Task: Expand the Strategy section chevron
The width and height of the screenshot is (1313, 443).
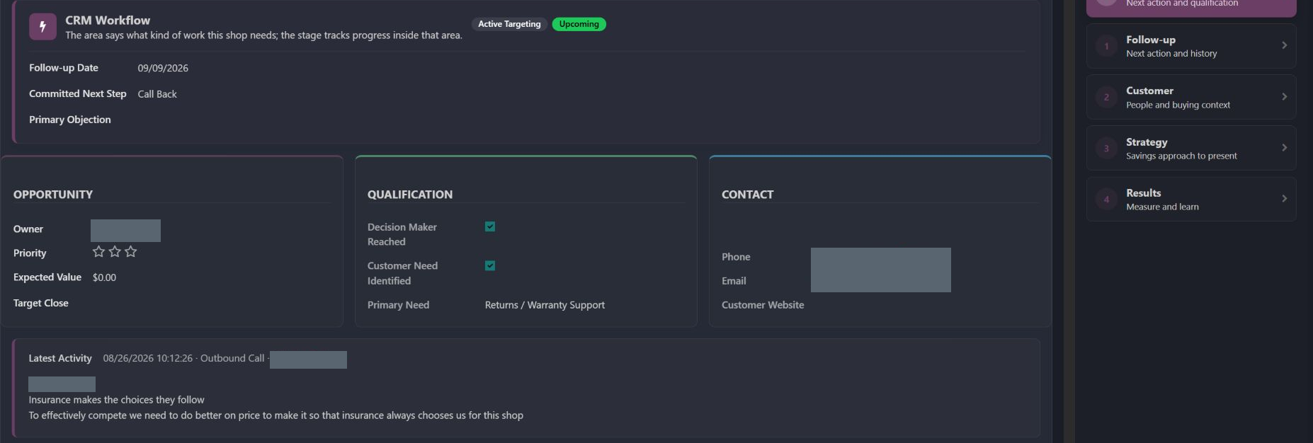Action: click(1284, 147)
